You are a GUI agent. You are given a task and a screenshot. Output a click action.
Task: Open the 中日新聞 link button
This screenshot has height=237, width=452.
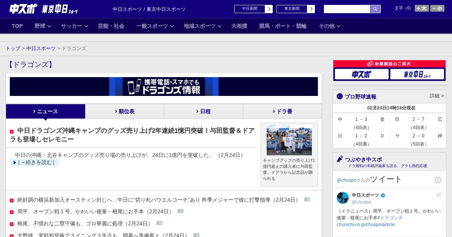pyautogui.click(x=253, y=9)
